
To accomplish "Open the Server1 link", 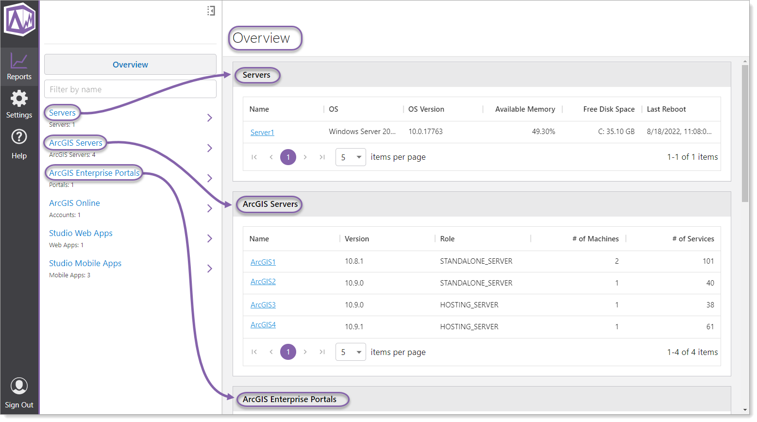I will (x=262, y=132).
